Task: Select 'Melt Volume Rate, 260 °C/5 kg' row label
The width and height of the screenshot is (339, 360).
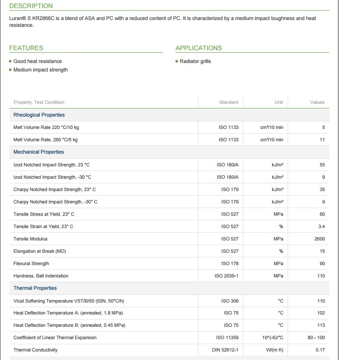Action: [x=45, y=140]
